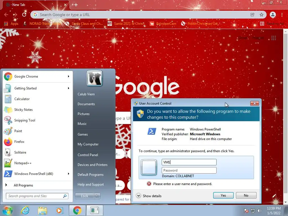The height and width of the screenshot is (216, 288).
Task: Open Help and Support
Action: (x=91, y=184)
